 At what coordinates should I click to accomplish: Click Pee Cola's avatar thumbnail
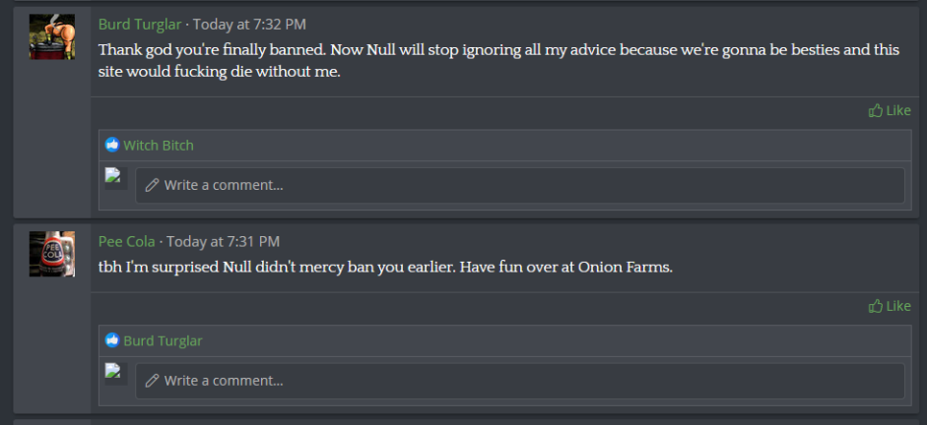(52, 254)
